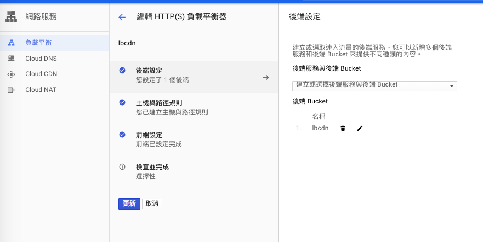This screenshot has height=242, width=483.
Task: Click the 後端服務與後端 Bucket heading
Action: (327, 68)
